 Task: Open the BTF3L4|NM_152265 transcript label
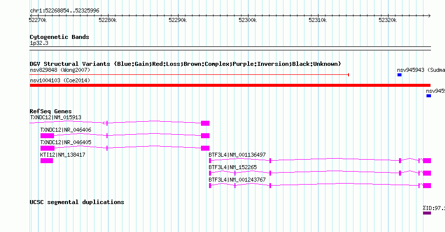(x=232, y=167)
